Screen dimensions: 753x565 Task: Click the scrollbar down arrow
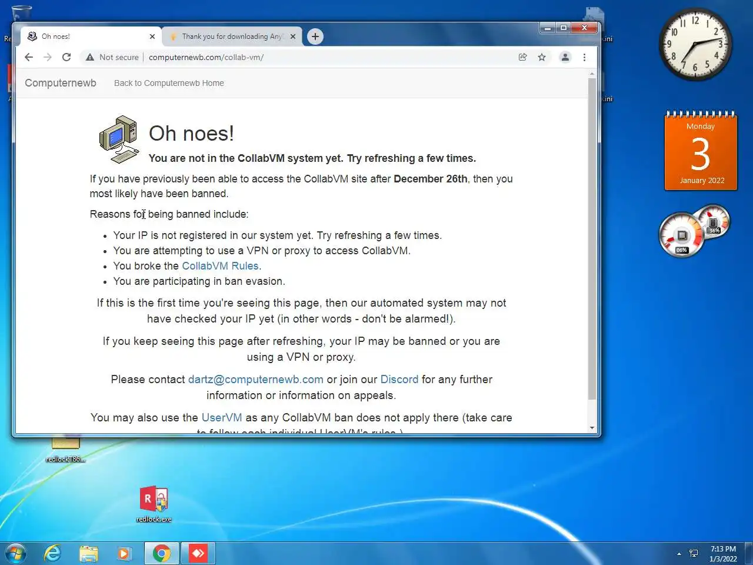pyautogui.click(x=592, y=428)
